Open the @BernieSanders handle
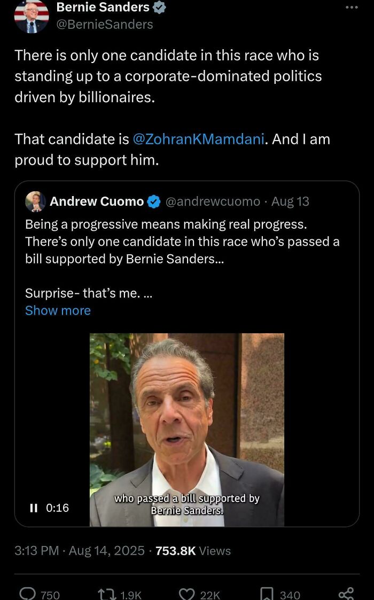374x600 pixels. click(x=105, y=25)
